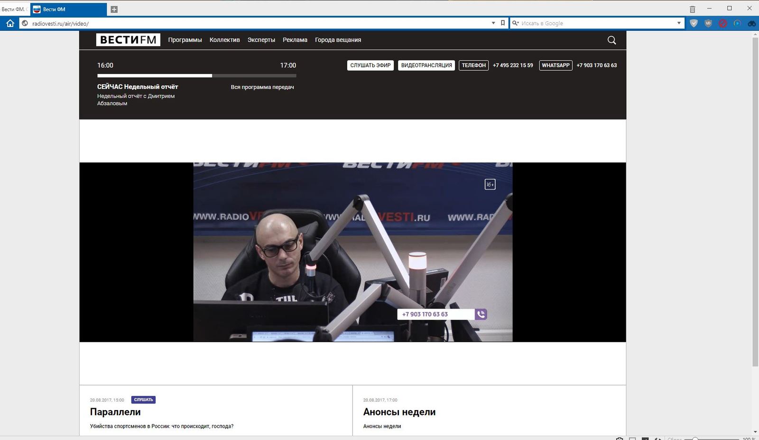Click the Телефон button
The height and width of the screenshot is (440, 759).
474,66
